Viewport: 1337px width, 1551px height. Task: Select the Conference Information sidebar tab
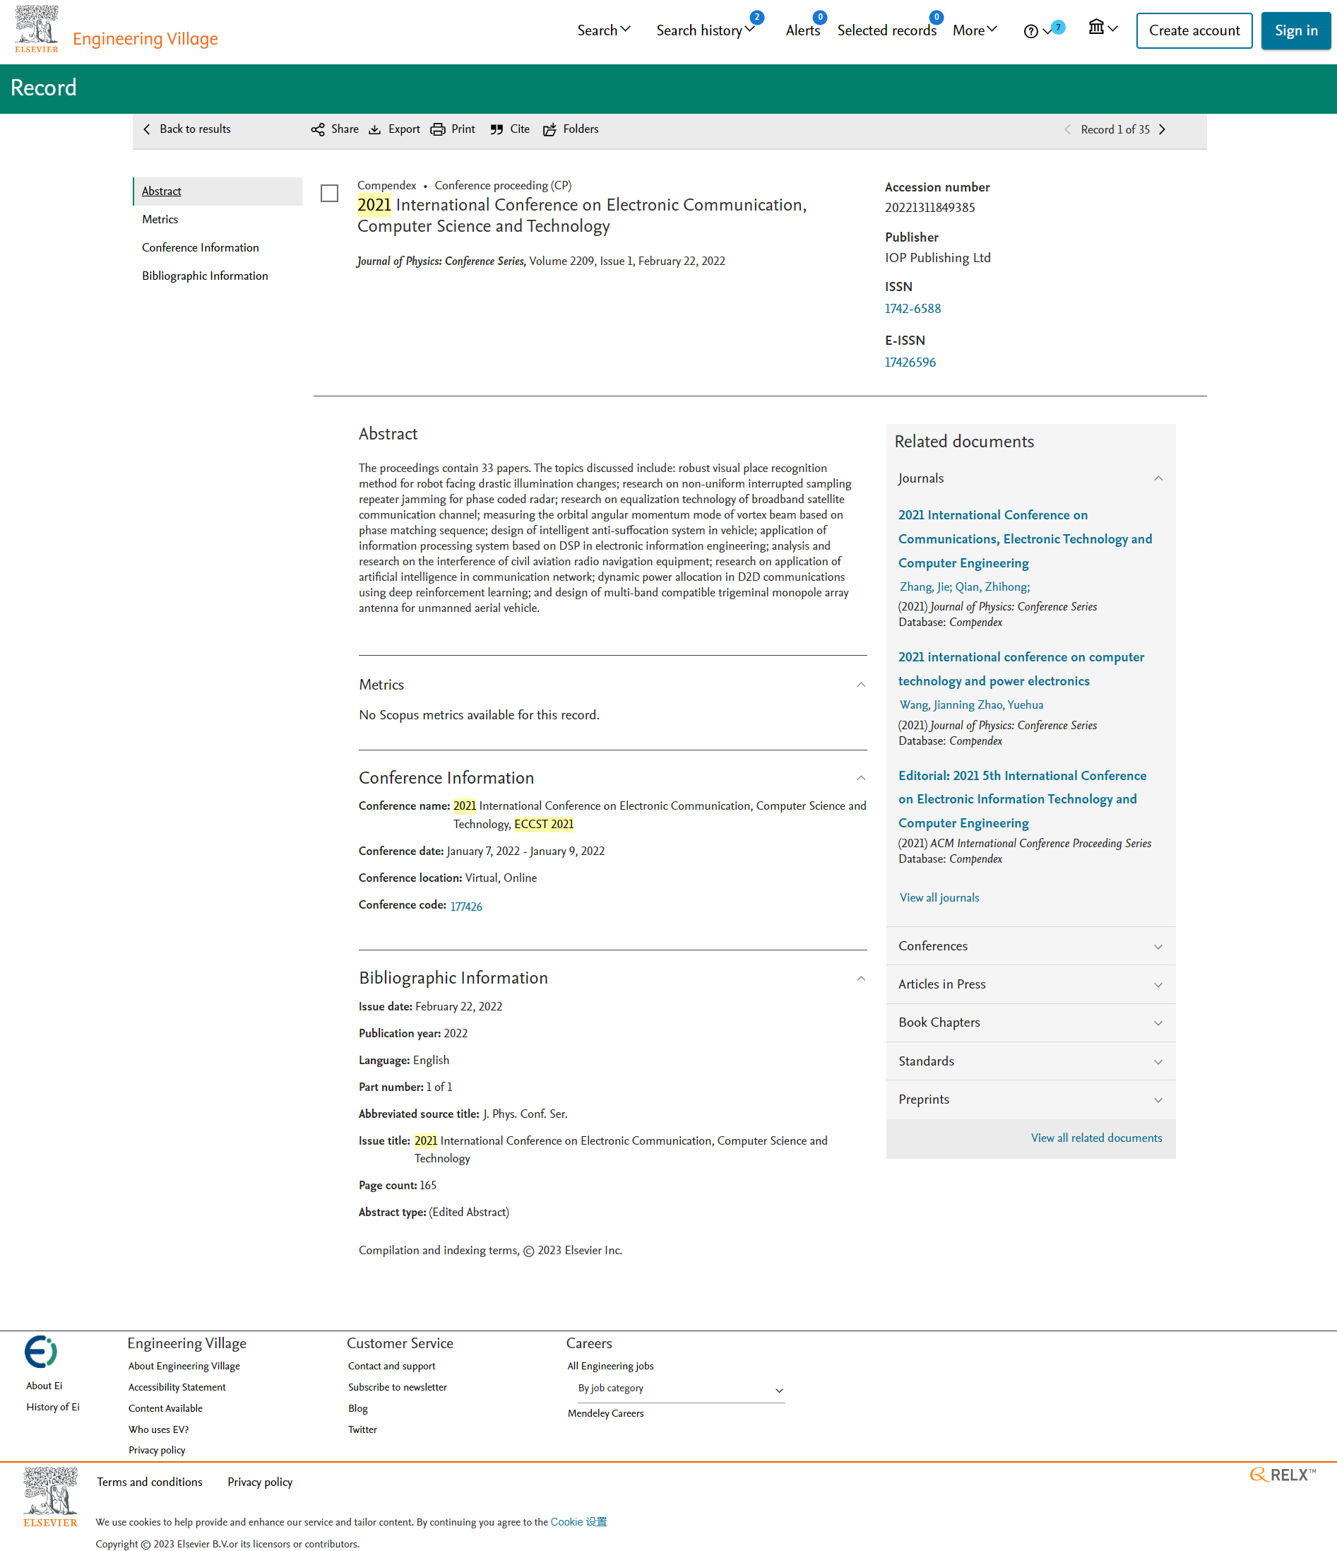point(201,248)
